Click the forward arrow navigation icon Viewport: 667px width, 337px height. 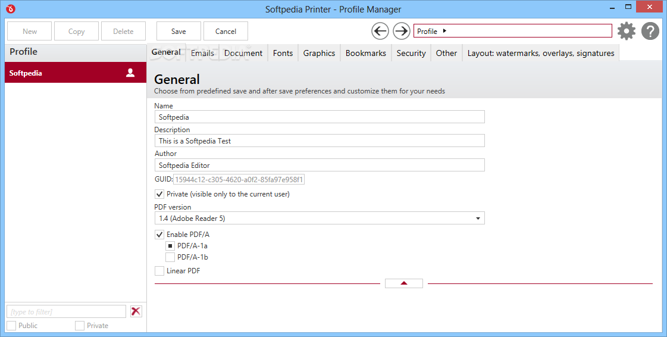tap(401, 31)
